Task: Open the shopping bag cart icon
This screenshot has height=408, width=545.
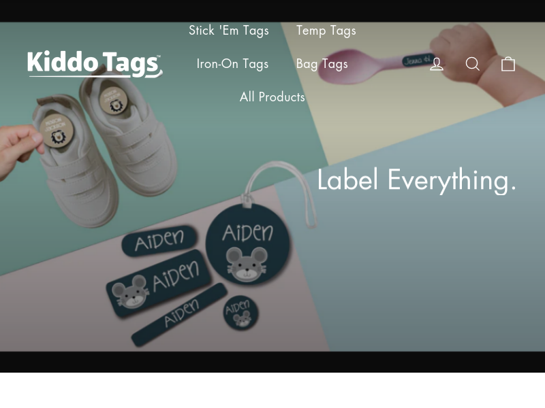Action: [x=508, y=64]
